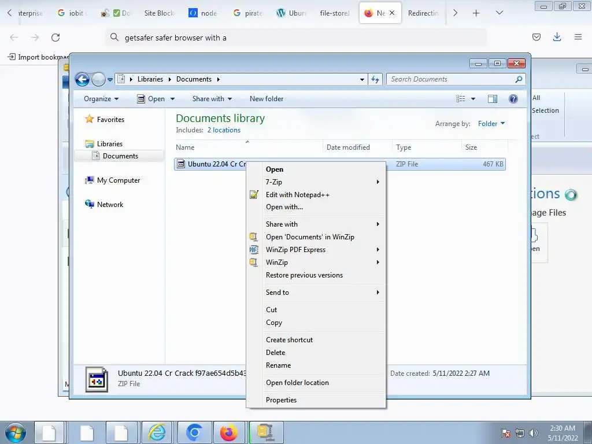The height and width of the screenshot is (444, 592).
Task: Expand WinZip PDF Express submenu
Action: 316,250
